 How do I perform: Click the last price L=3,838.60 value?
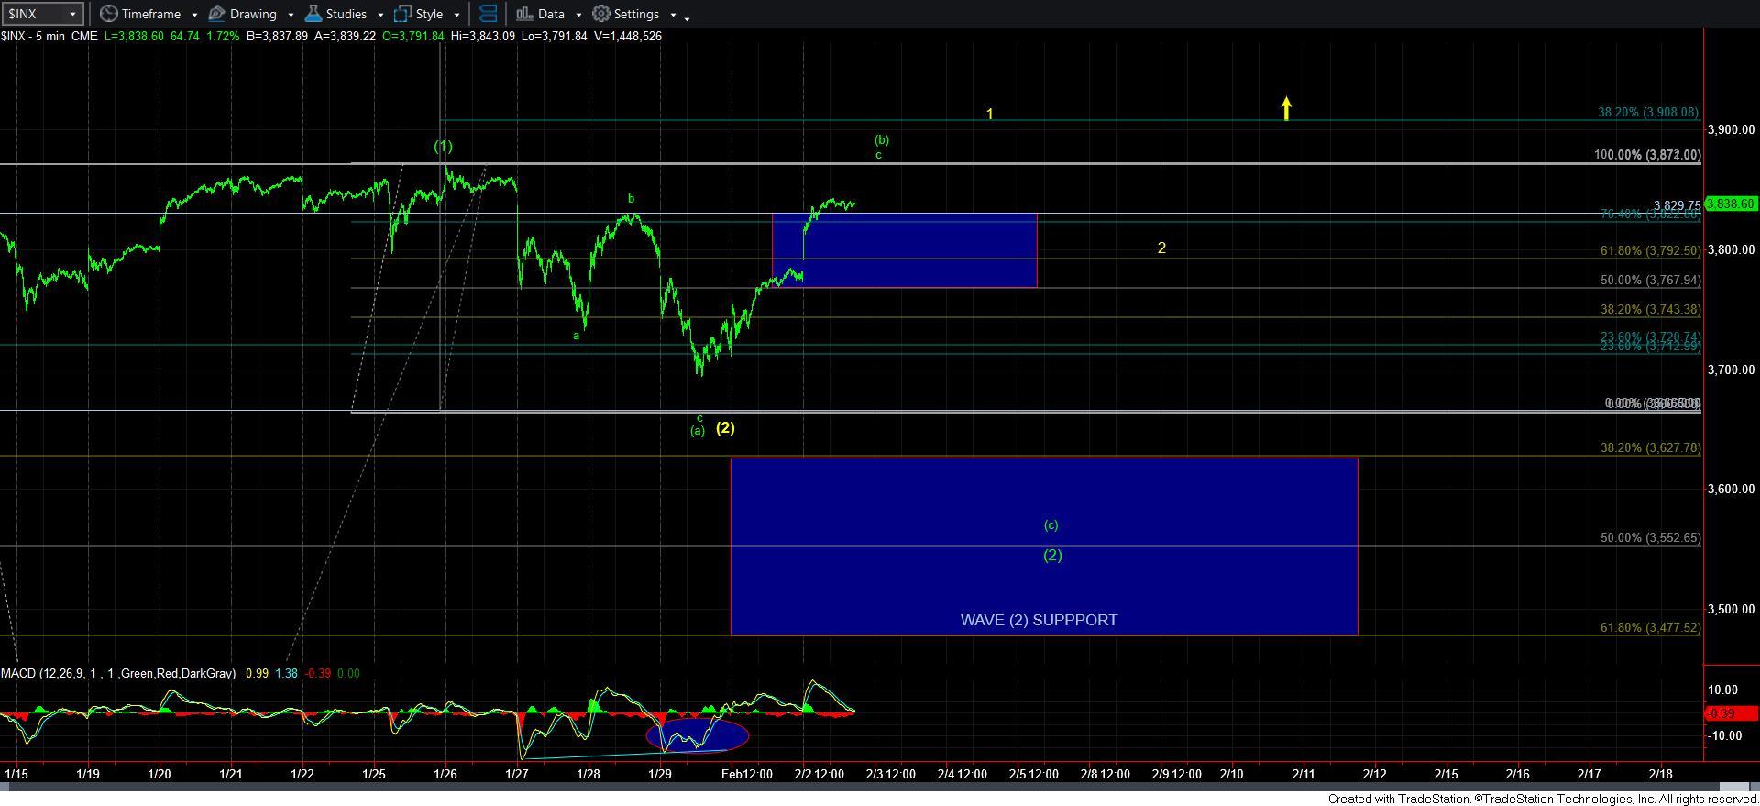[133, 36]
